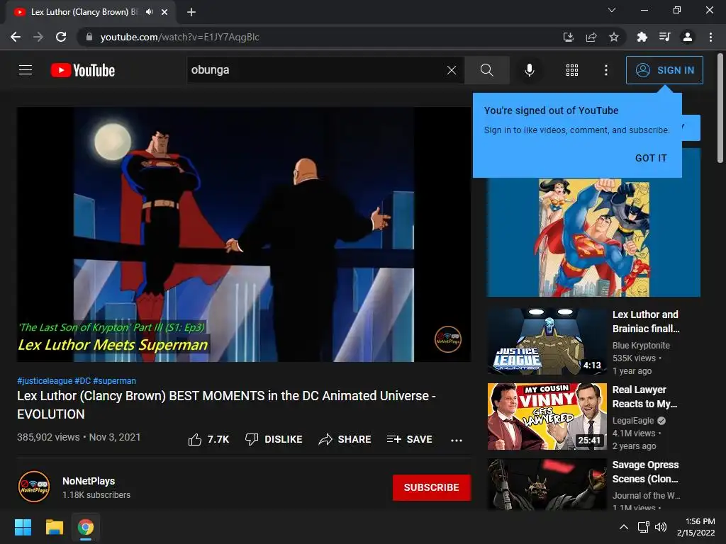Like the video (7.7K thumbs up)
This screenshot has height=544, width=726.
(209, 439)
